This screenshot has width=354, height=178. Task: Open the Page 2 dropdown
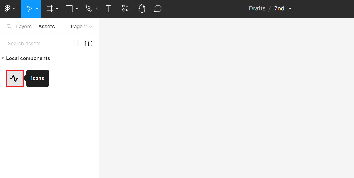tap(81, 27)
